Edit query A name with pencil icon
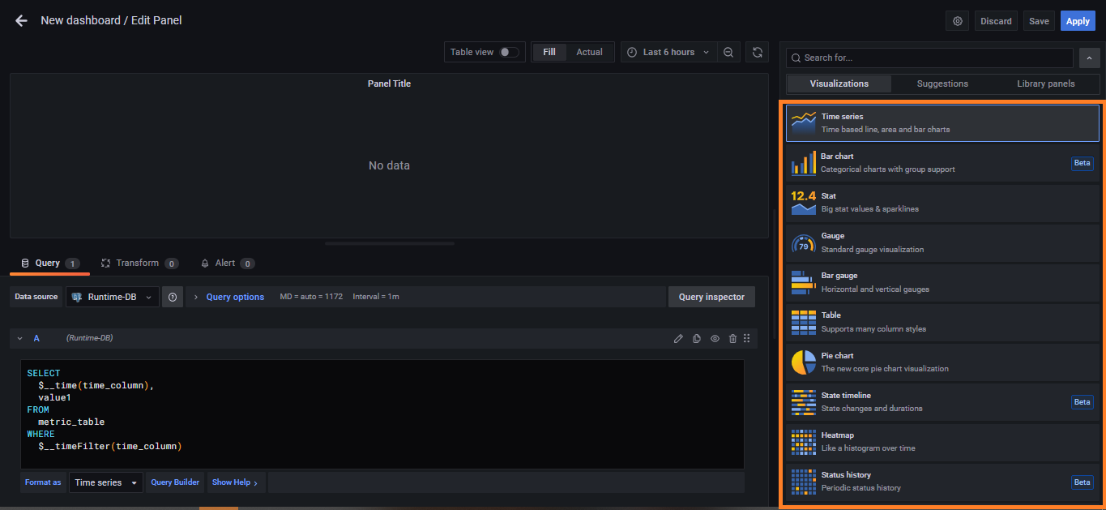This screenshot has height=510, width=1106. coord(678,338)
